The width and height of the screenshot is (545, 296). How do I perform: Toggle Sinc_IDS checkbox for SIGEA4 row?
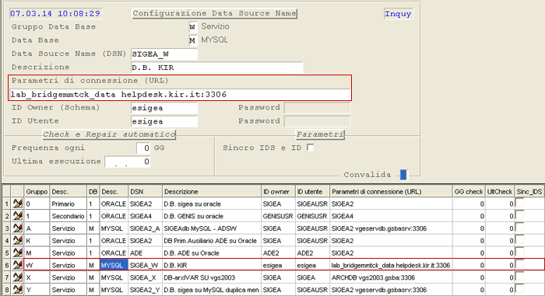[519, 214]
